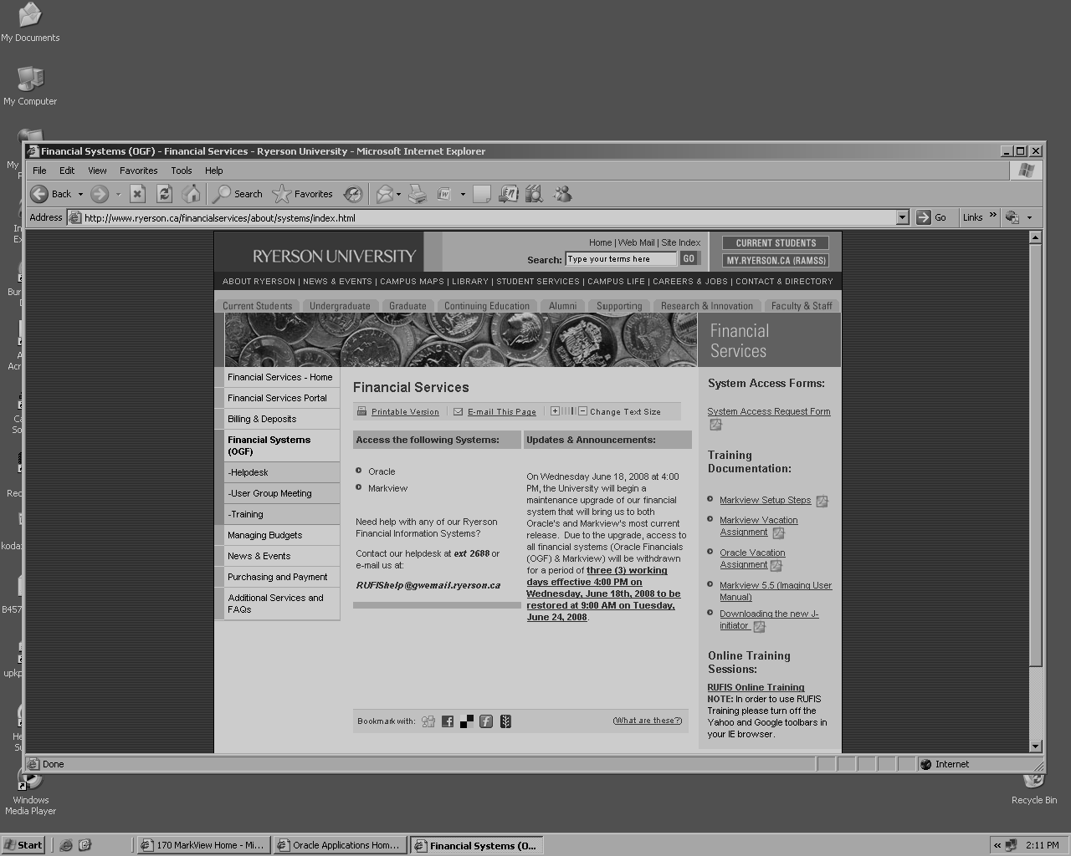Click the Home toolbar icon
Viewport: 1071px width, 856px height.
point(192,194)
